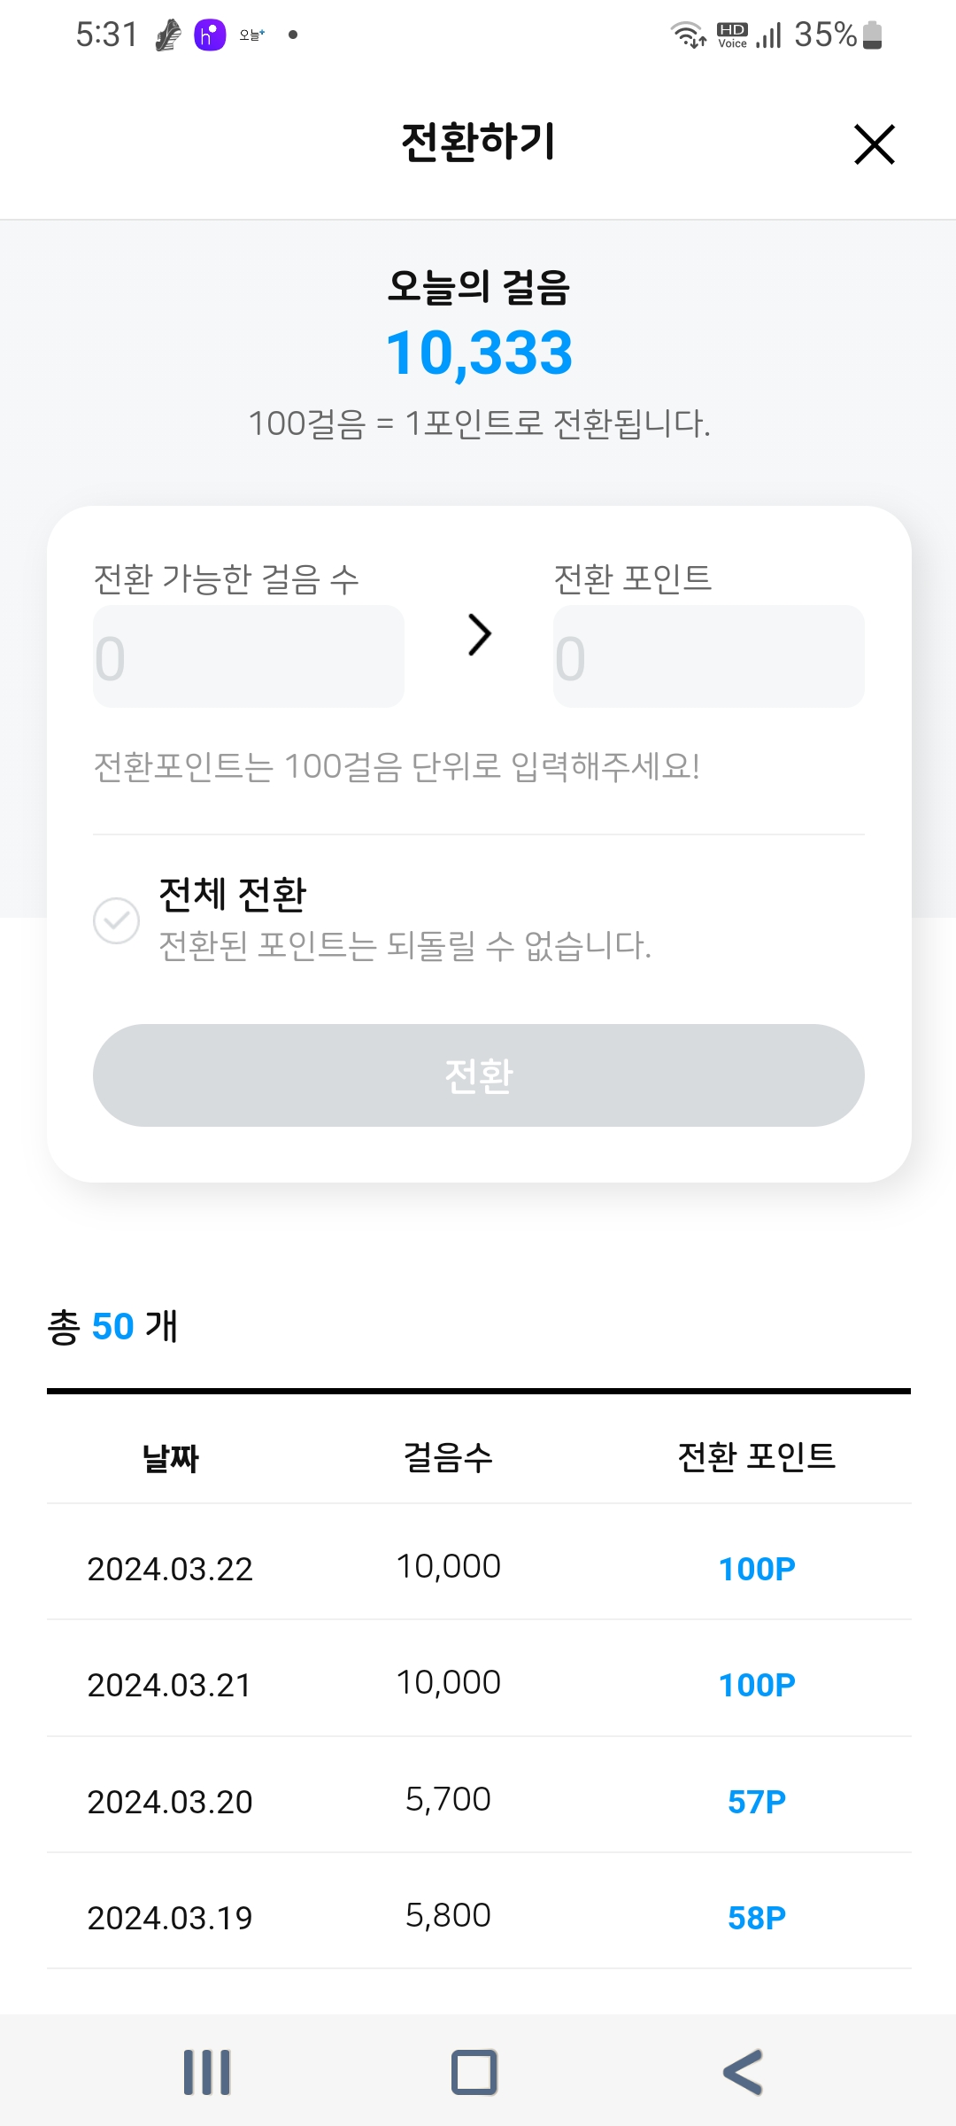Tap the 날짜 column header

pyautogui.click(x=171, y=1457)
